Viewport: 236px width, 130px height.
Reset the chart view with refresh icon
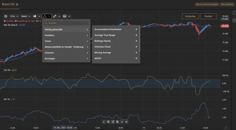113,122
